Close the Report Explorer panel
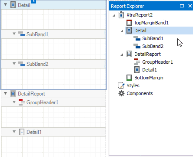The image size is (193, 157). [x=190, y=6]
